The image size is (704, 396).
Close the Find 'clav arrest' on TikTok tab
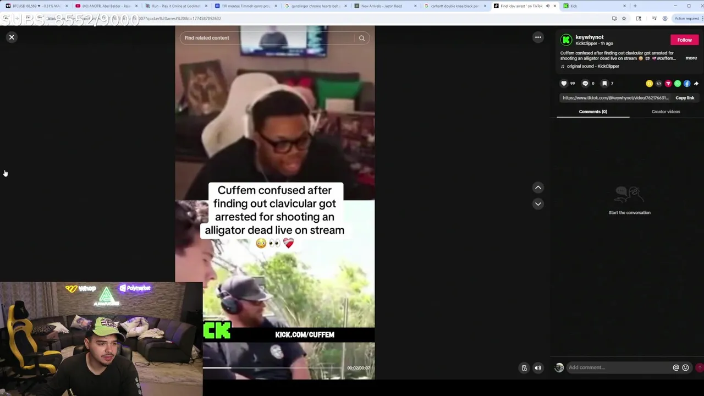pyautogui.click(x=554, y=6)
